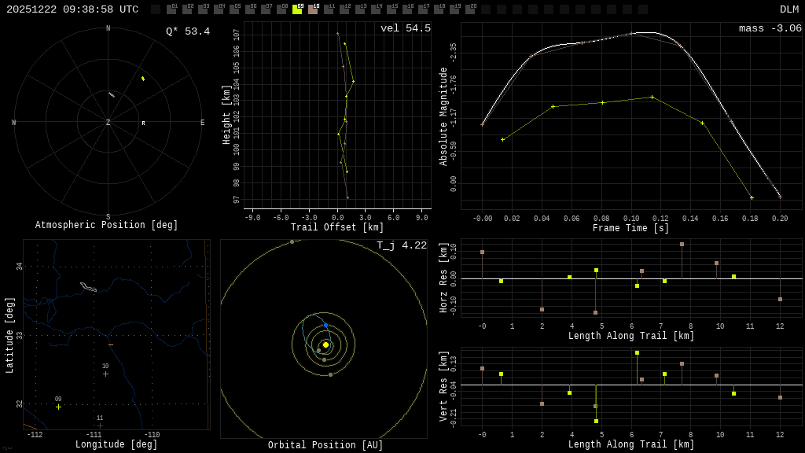Click station 10 tan indicator in top bar

(x=313, y=9)
